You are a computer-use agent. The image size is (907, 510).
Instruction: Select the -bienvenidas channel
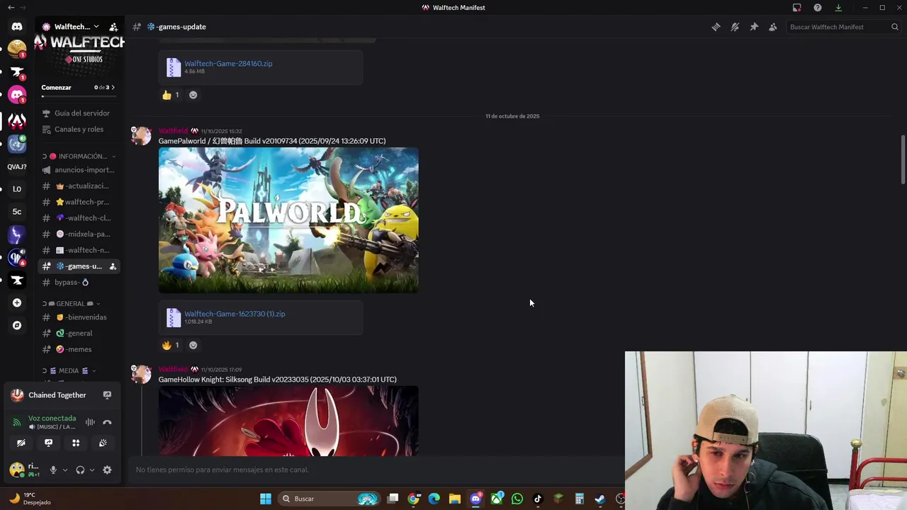click(78, 317)
